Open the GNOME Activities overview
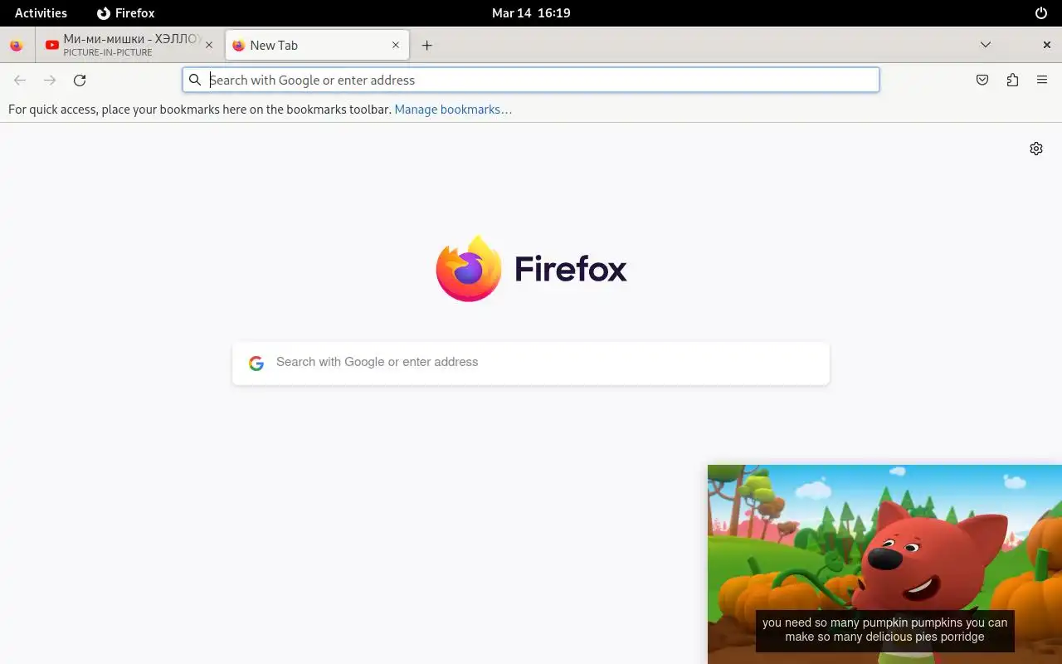The height and width of the screenshot is (664, 1062). click(x=41, y=13)
